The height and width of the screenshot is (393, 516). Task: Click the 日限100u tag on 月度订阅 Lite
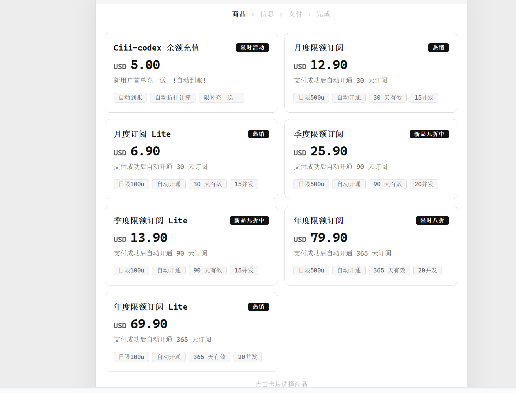(131, 184)
